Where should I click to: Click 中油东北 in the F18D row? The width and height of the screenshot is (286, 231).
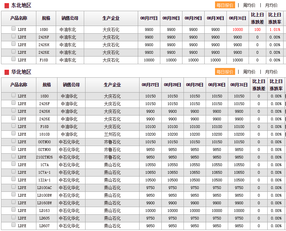[68, 60]
